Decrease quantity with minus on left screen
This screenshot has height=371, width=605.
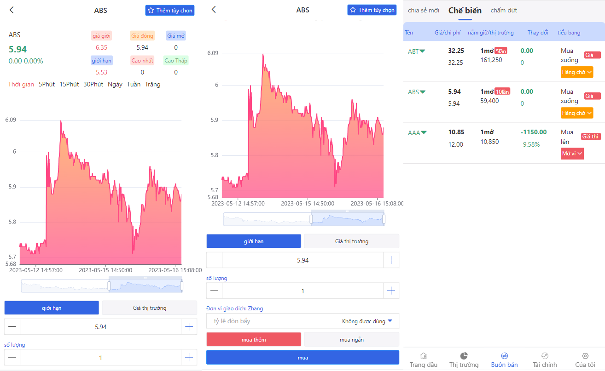[x=12, y=357]
